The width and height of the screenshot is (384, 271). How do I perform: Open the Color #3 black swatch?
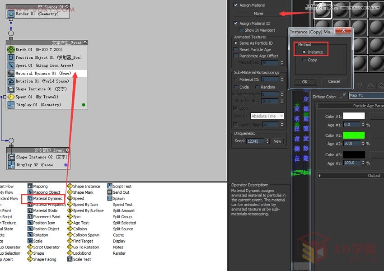(354, 154)
